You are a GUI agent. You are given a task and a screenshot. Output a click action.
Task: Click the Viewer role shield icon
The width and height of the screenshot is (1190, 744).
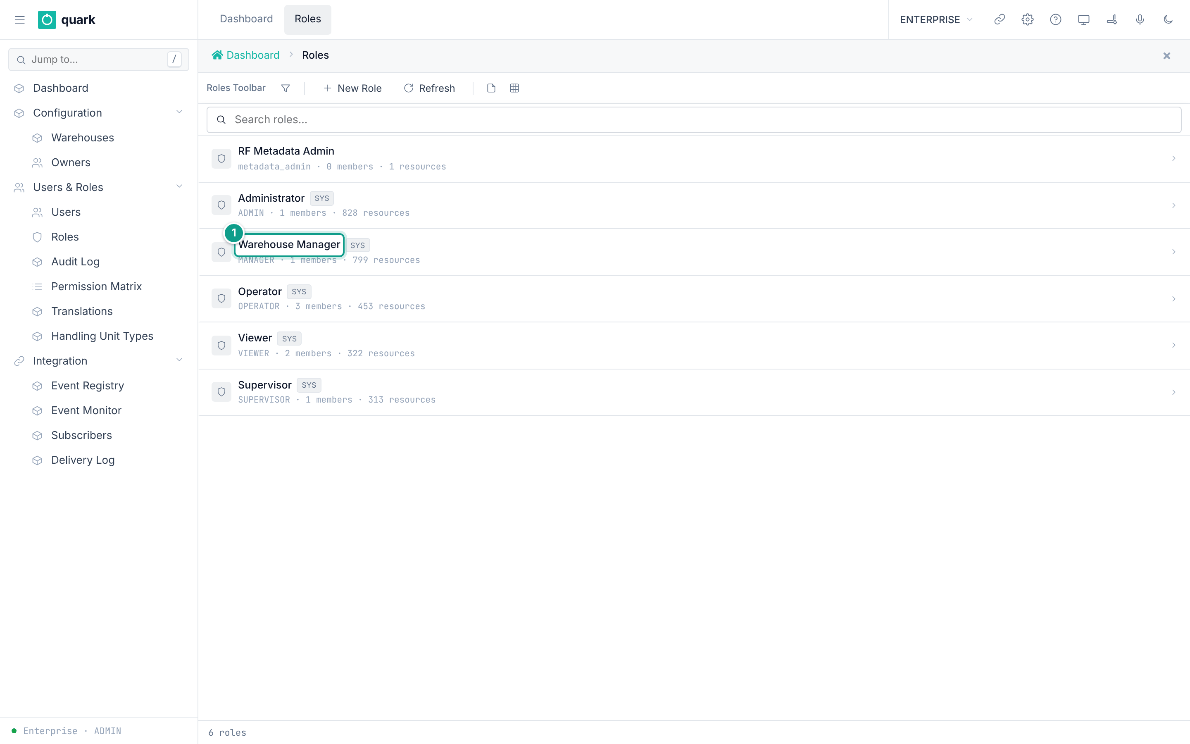(x=221, y=346)
